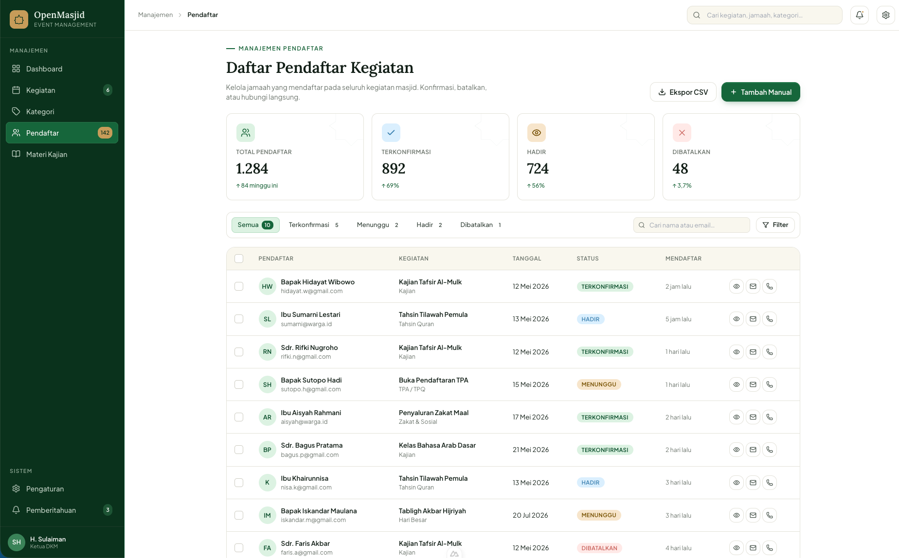The image size is (899, 558).
Task: Call Bapak Sutopo Hadi
Action: (x=770, y=384)
